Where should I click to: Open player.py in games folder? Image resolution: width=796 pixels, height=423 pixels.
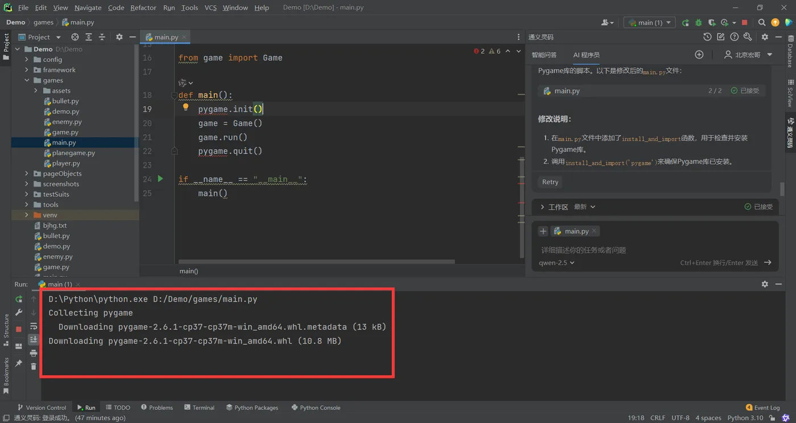point(66,163)
